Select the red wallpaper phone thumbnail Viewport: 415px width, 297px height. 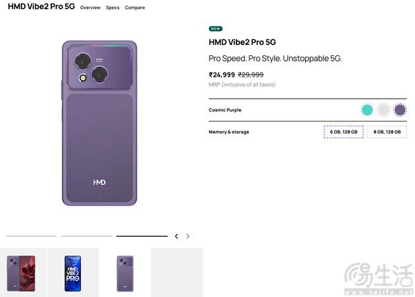click(x=21, y=274)
